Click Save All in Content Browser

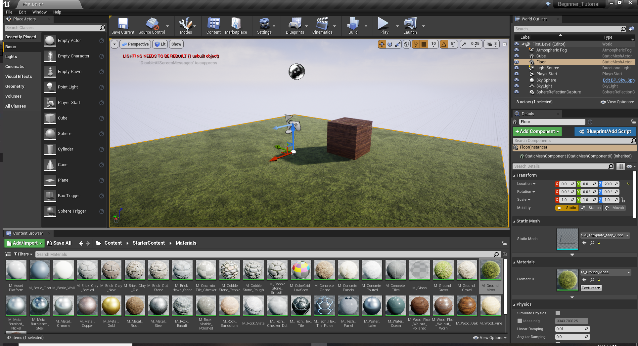click(x=59, y=243)
